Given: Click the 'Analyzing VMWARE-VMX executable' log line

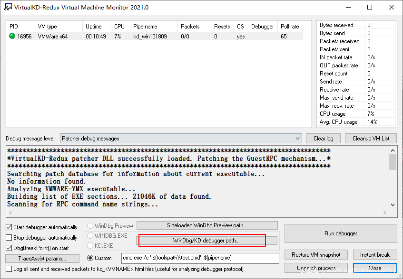Looking at the screenshot, I should tap(71, 189).
